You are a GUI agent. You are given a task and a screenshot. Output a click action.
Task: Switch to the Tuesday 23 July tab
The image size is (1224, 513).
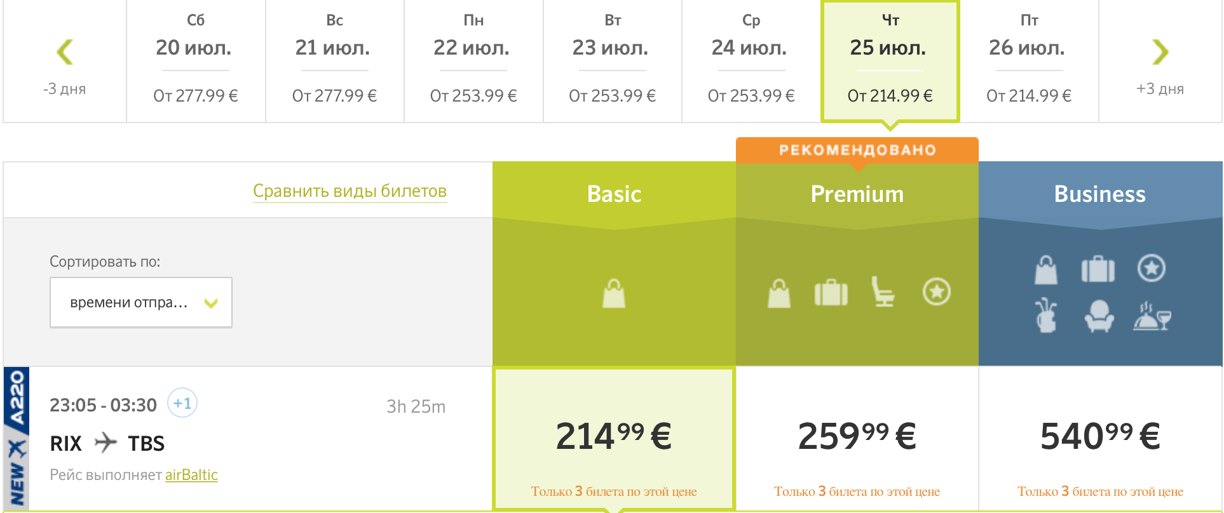[612, 61]
